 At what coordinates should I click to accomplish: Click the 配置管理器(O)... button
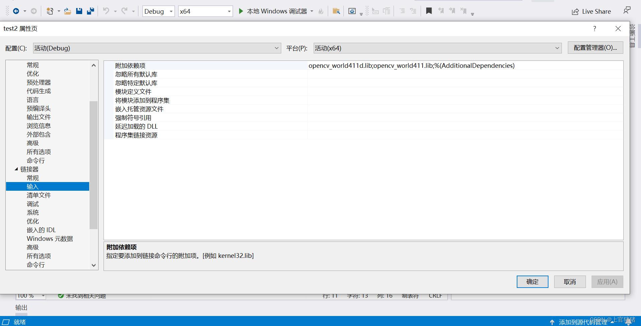coord(595,48)
